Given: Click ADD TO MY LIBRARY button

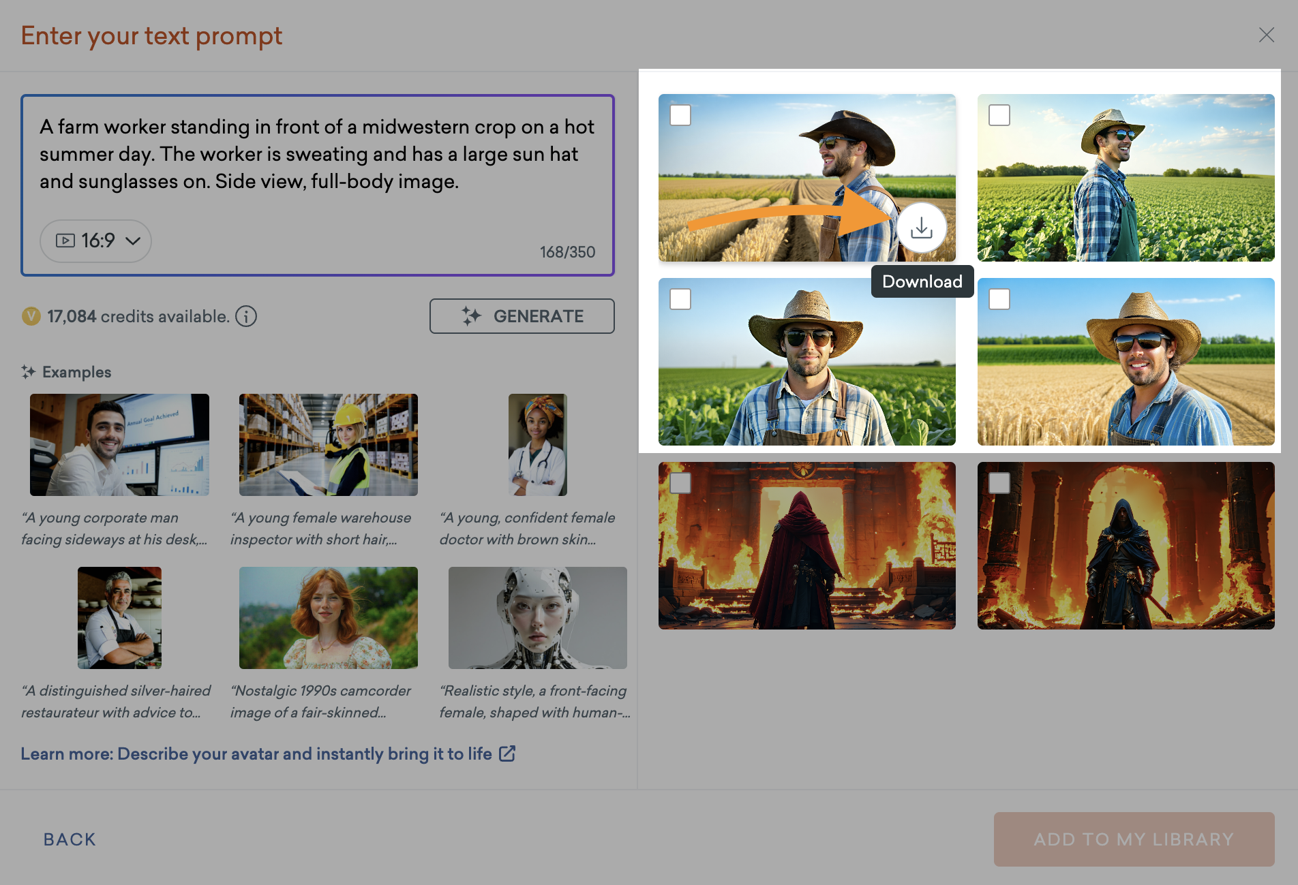Looking at the screenshot, I should click(x=1133, y=839).
